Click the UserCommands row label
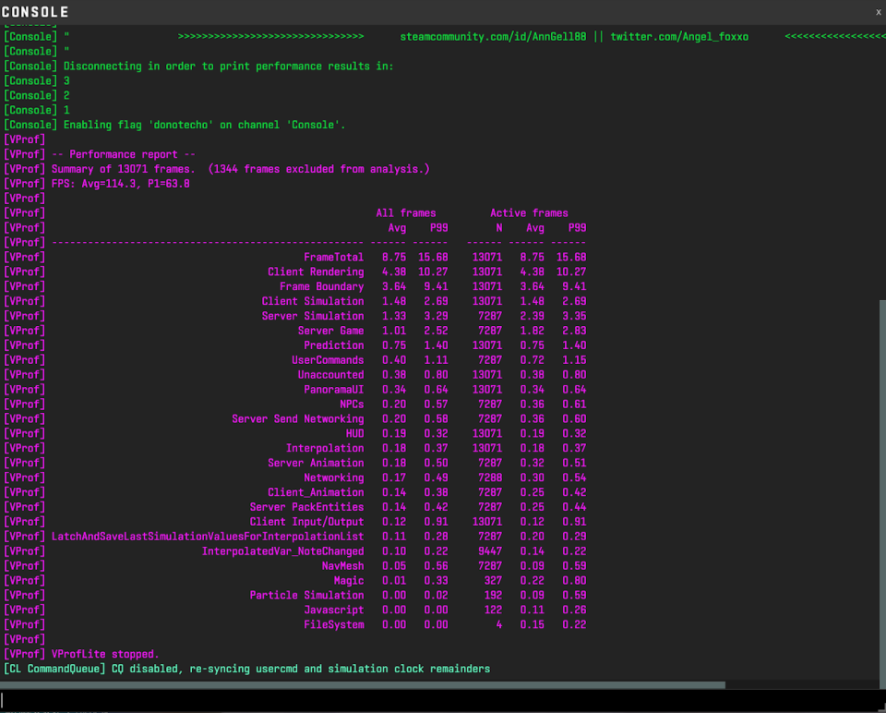 328,360
